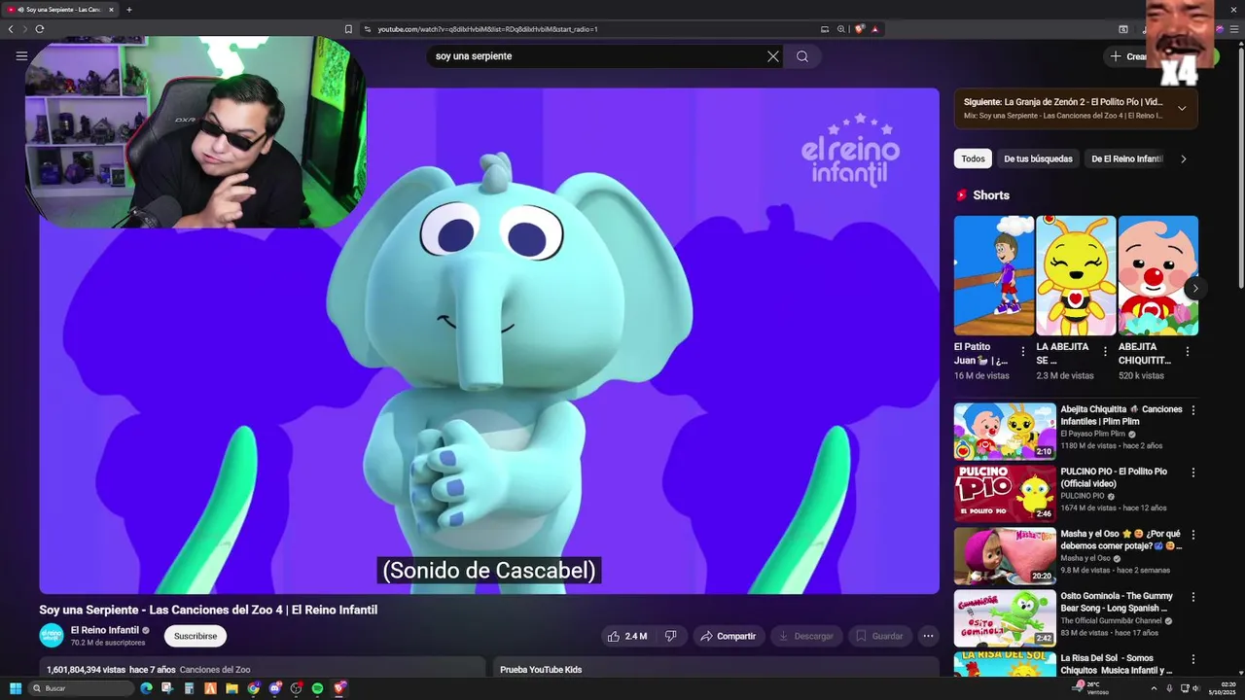Open options menu for LA ABEJITA SE short
Screen dimensions: 1245x700
tap(1105, 352)
